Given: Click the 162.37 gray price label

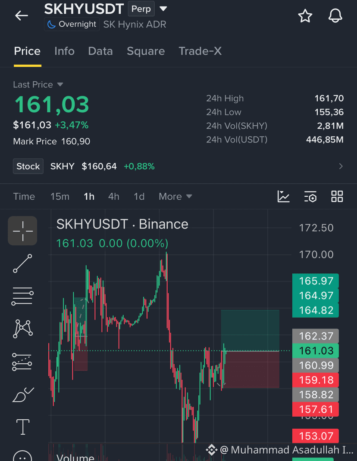Looking at the screenshot, I should (316, 336).
